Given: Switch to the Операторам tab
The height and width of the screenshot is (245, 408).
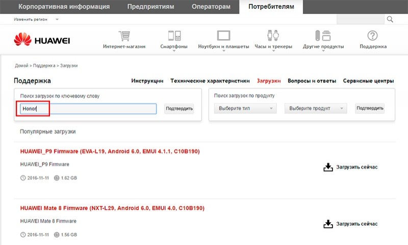Looking at the screenshot, I should click(x=211, y=7).
